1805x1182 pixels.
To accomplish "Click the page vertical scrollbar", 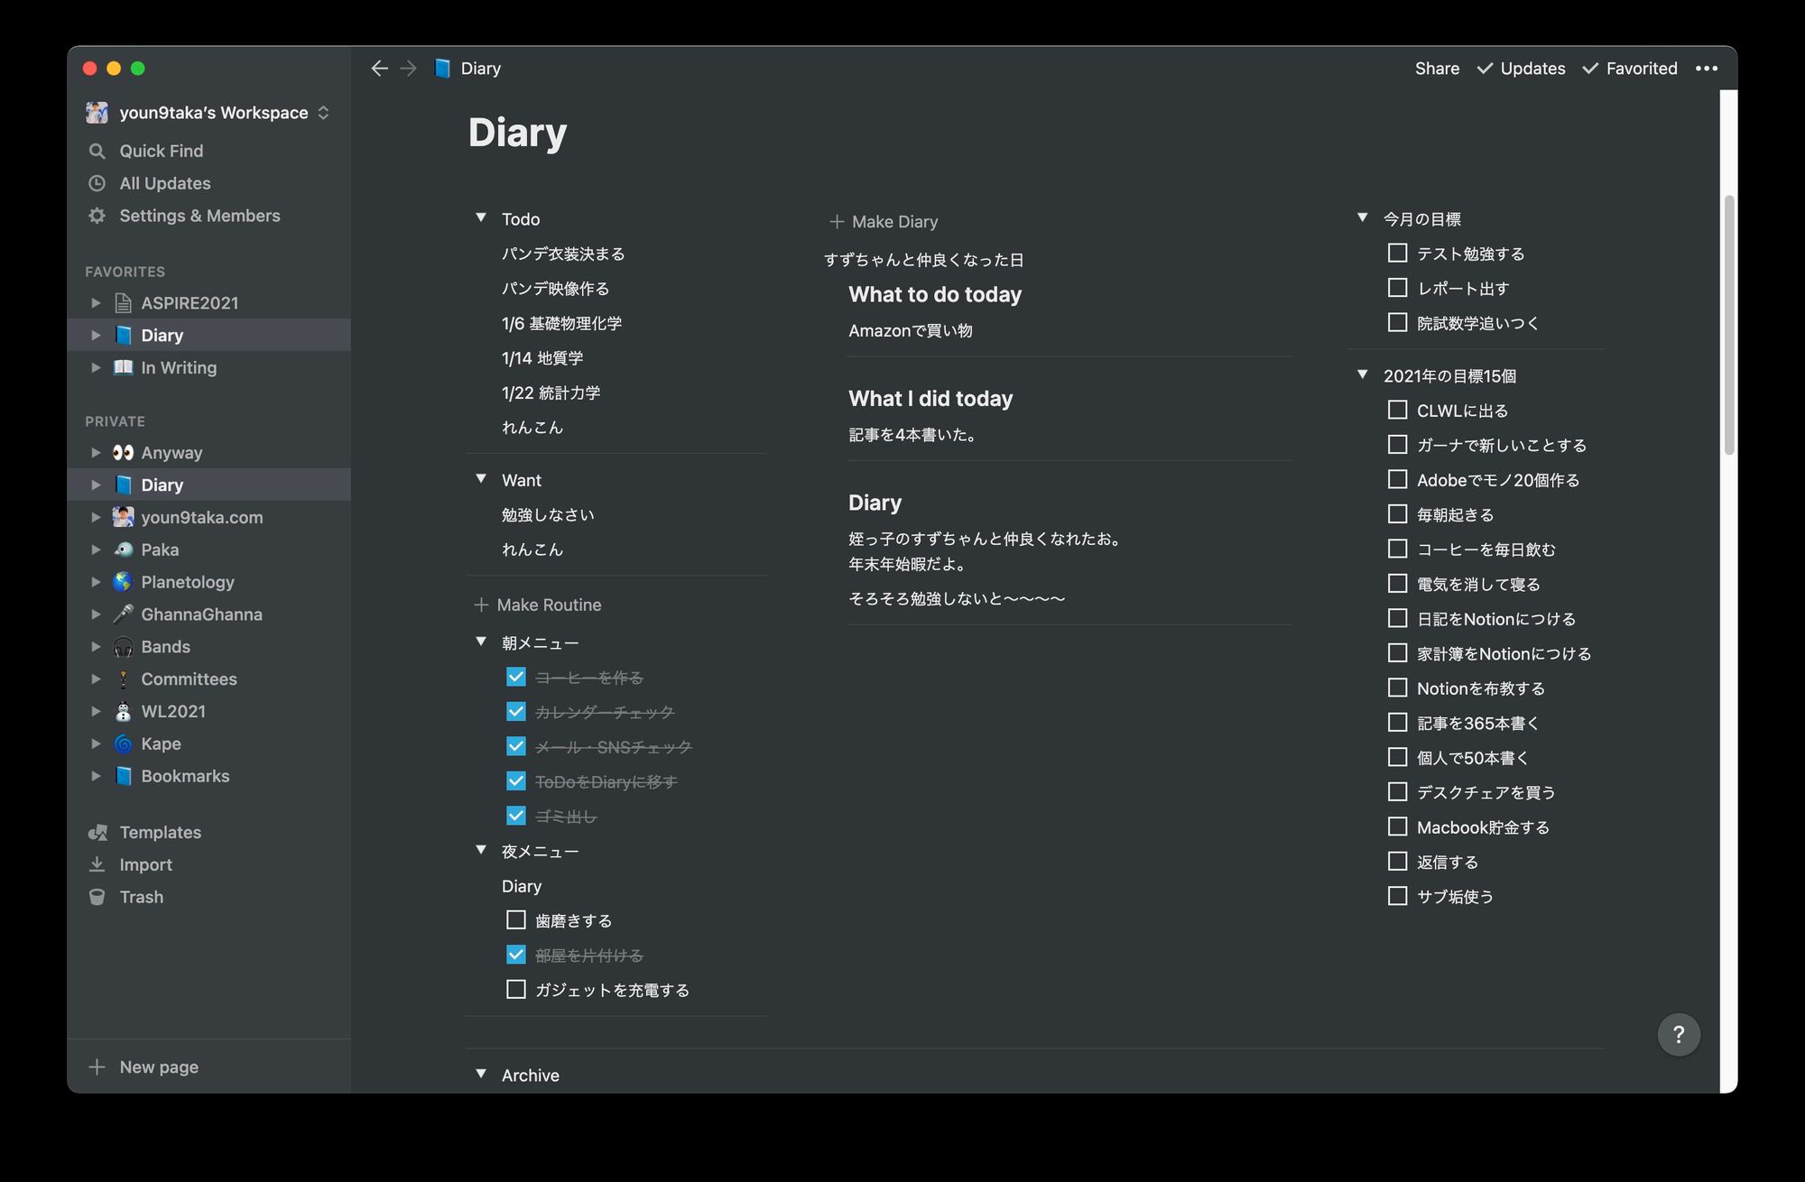I will 1728,325.
